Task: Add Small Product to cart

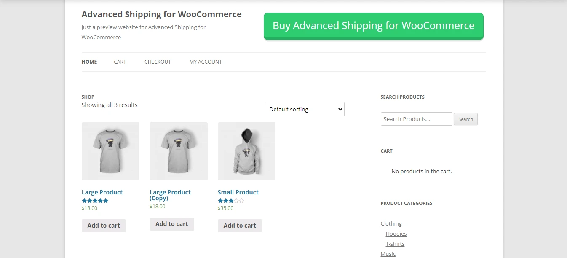Action: point(240,226)
